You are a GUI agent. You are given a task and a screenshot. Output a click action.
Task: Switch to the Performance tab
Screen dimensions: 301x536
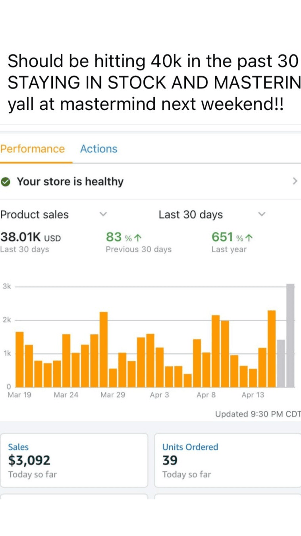click(x=33, y=149)
